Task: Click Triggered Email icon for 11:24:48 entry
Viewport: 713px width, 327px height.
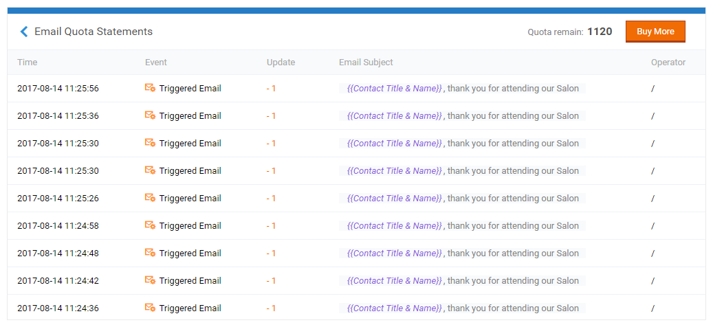Action: coord(150,253)
